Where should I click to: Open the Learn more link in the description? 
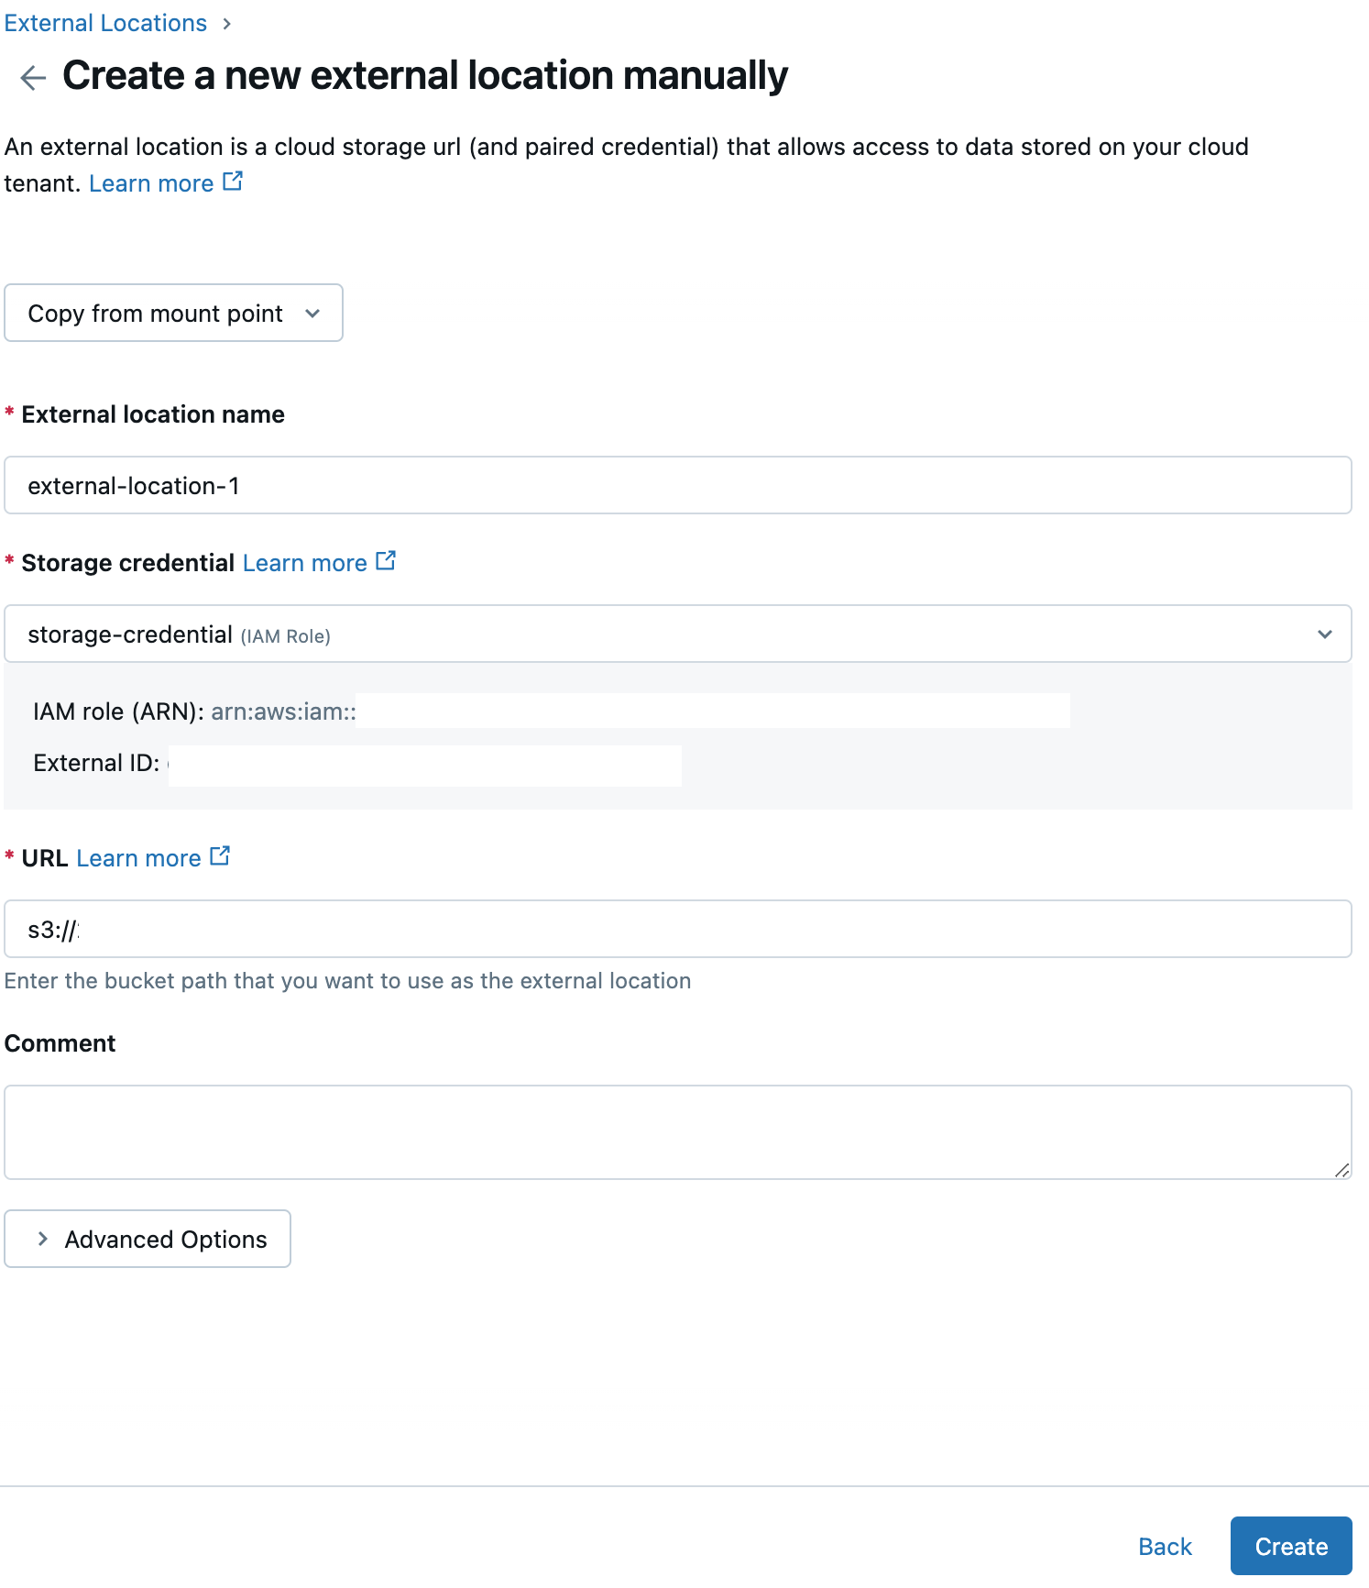(x=152, y=182)
